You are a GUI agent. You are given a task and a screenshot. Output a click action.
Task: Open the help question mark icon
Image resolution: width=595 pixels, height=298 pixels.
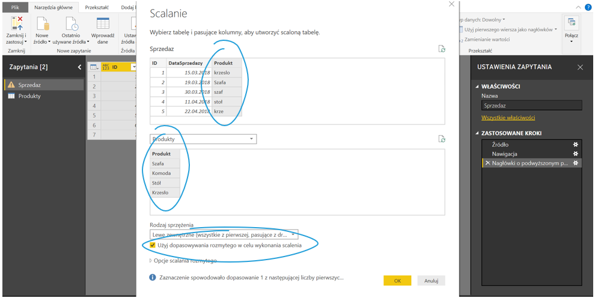pos(588,7)
